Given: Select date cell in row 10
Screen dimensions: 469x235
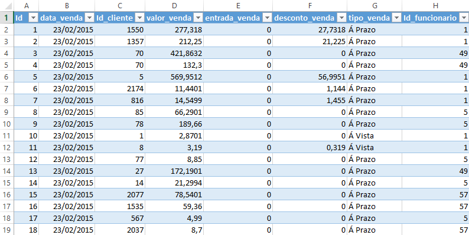Looking at the screenshot, I should click(x=67, y=124).
